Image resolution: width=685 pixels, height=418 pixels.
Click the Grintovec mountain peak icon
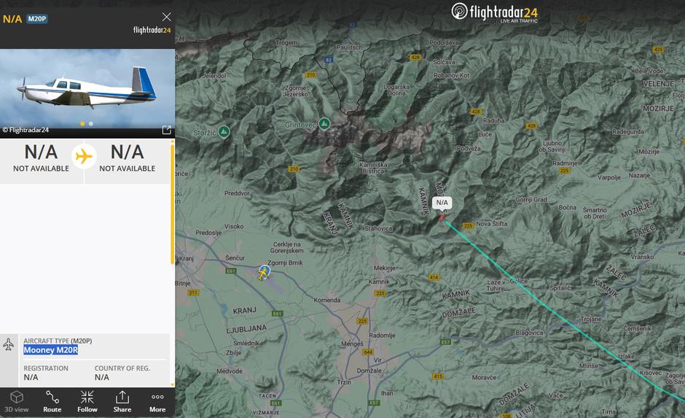coord(324,124)
